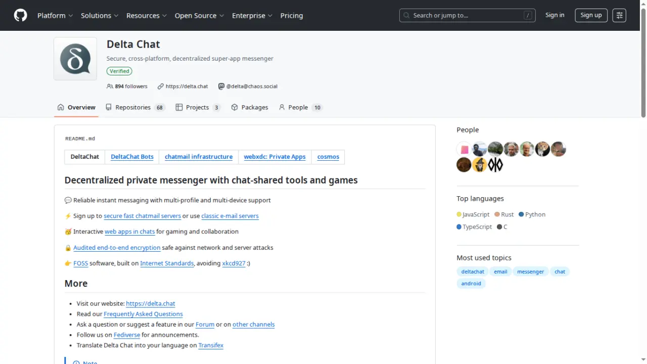647x364 pixels.
Task: Open the chatmail infrastructure link
Action: point(199,157)
